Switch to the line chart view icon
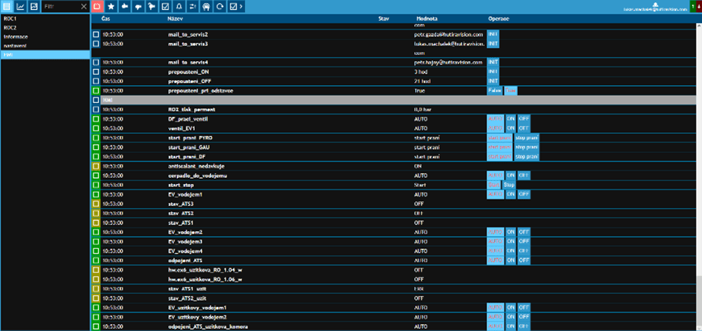 point(21,6)
